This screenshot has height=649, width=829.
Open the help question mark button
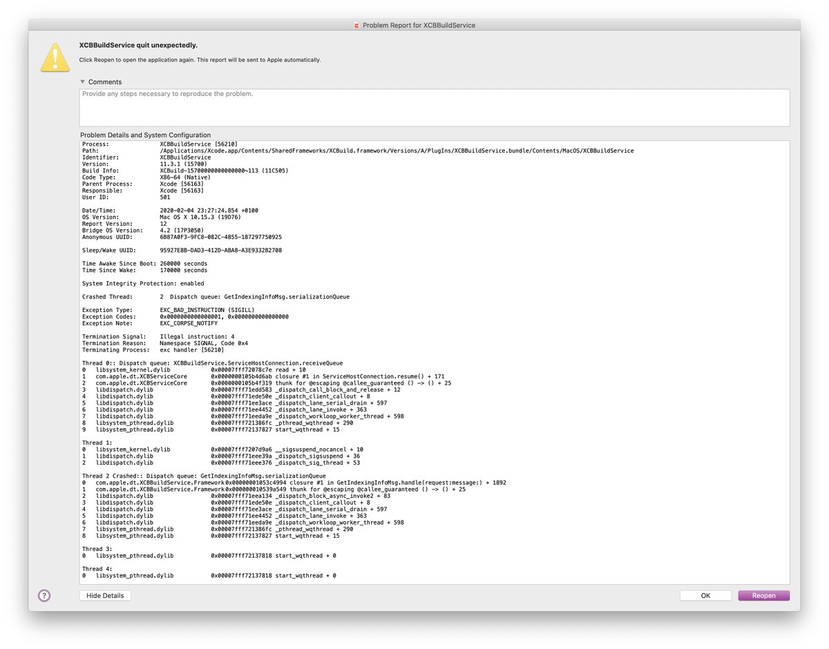pyautogui.click(x=44, y=595)
